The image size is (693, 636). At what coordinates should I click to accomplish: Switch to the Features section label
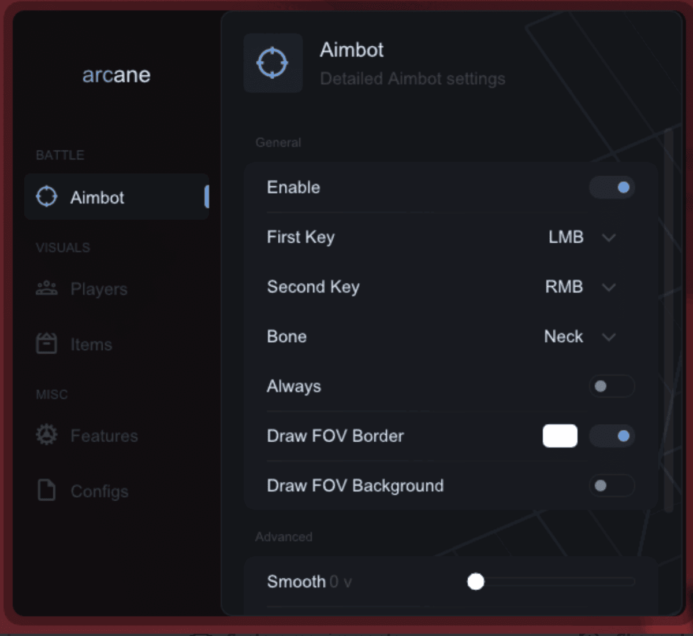(104, 435)
